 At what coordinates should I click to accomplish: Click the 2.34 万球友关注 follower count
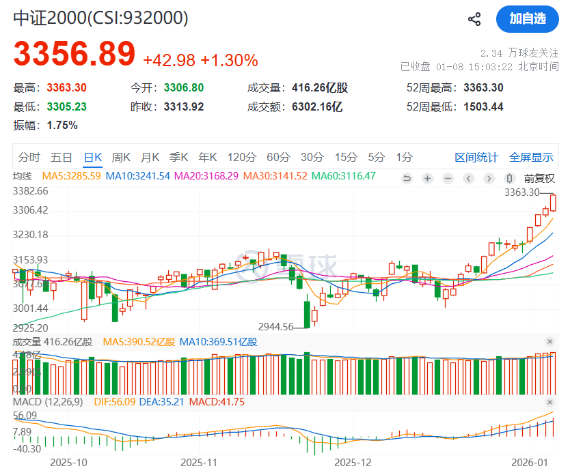click(519, 53)
